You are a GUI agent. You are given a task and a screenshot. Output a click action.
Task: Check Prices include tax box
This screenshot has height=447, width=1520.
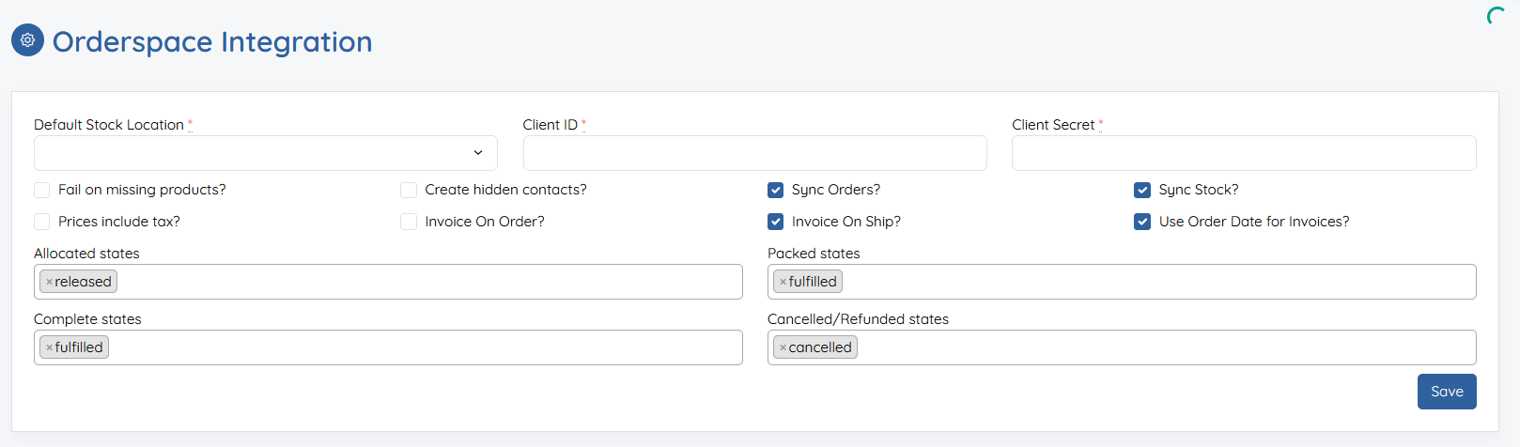click(x=41, y=222)
